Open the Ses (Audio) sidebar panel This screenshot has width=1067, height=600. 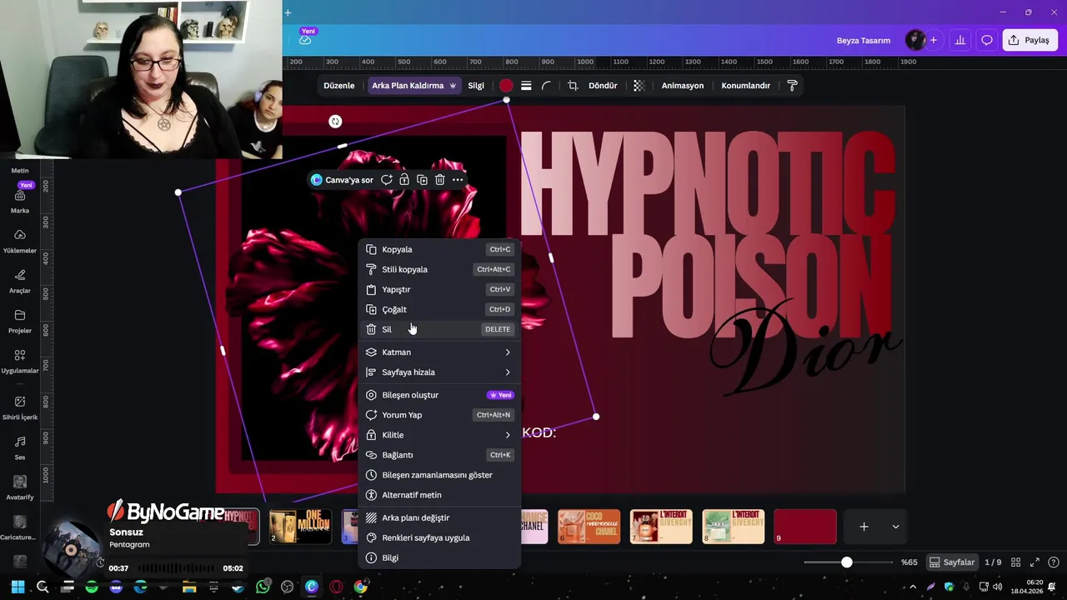pos(20,447)
